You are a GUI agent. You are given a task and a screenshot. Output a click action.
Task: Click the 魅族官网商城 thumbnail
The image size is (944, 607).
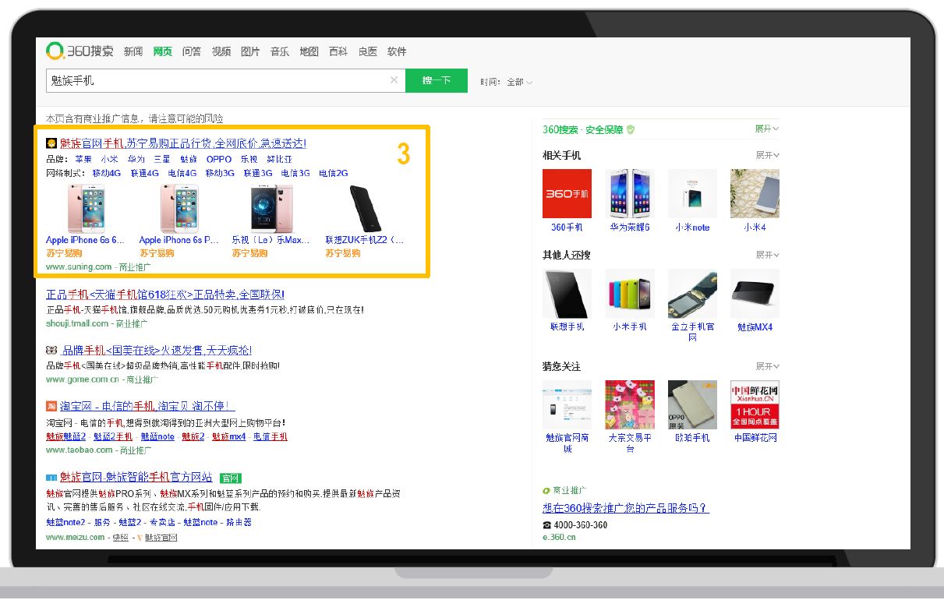567,404
